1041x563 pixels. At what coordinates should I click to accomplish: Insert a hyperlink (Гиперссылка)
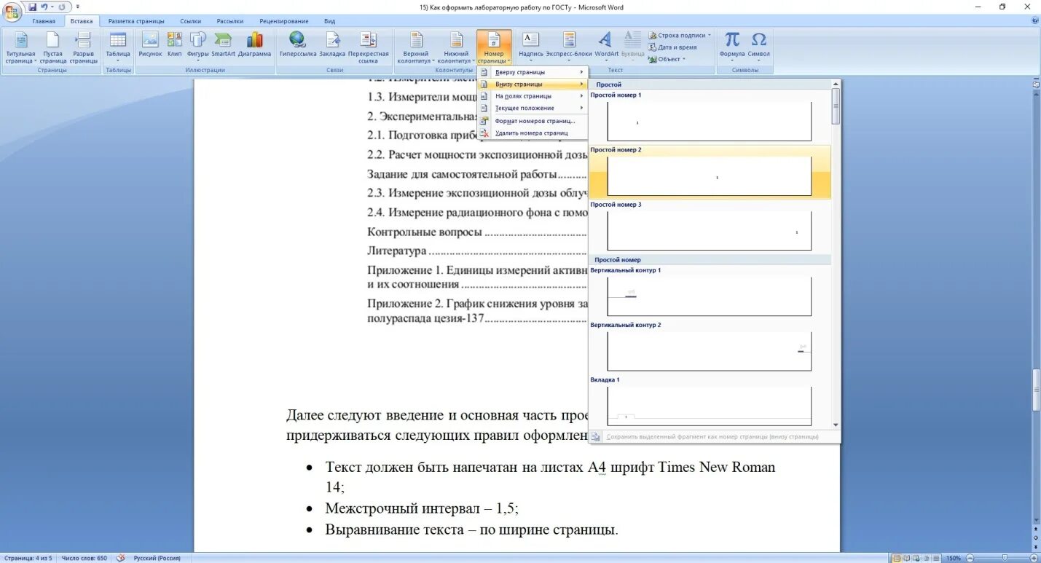click(298, 45)
